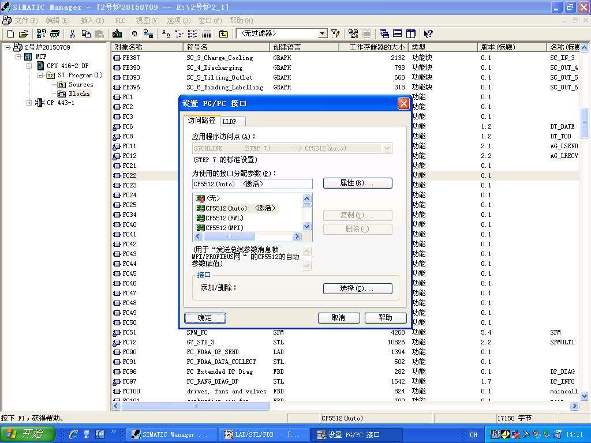
Task: Click the Tile Vertically windows icon
Action: point(410,34)
